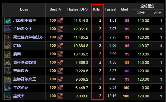Open the 烂肠 boss link
The image size is (166, 102).
coord(17,46)
